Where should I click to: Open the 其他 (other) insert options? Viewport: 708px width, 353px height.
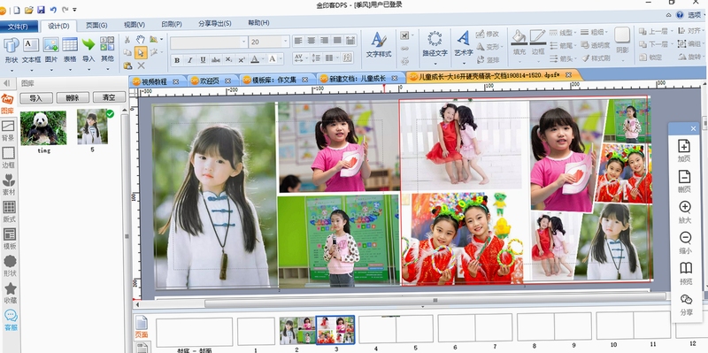click(x=107, y=50)
